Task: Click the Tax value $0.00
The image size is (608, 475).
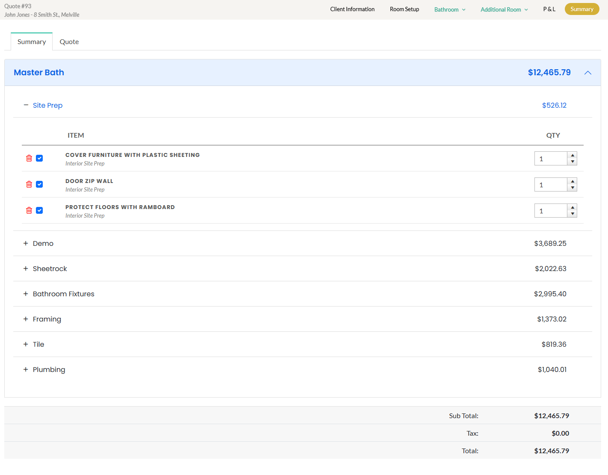Action: (x=560, y=433)
